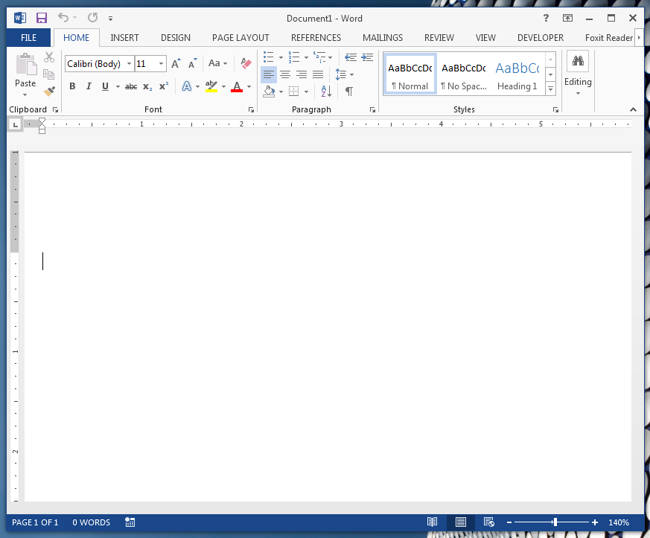The width and height of the screenshot is (650, 538).
Task: Start a bulleted list
Action: [269, 57]
